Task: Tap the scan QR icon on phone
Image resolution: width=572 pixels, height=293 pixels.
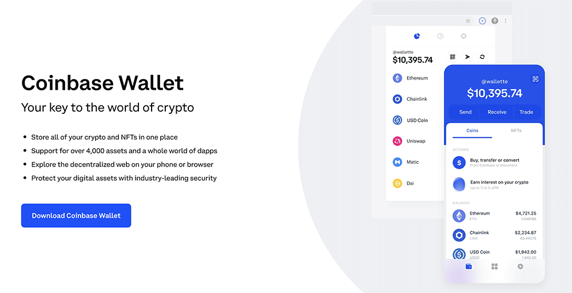Action: [x=535, y=79]
